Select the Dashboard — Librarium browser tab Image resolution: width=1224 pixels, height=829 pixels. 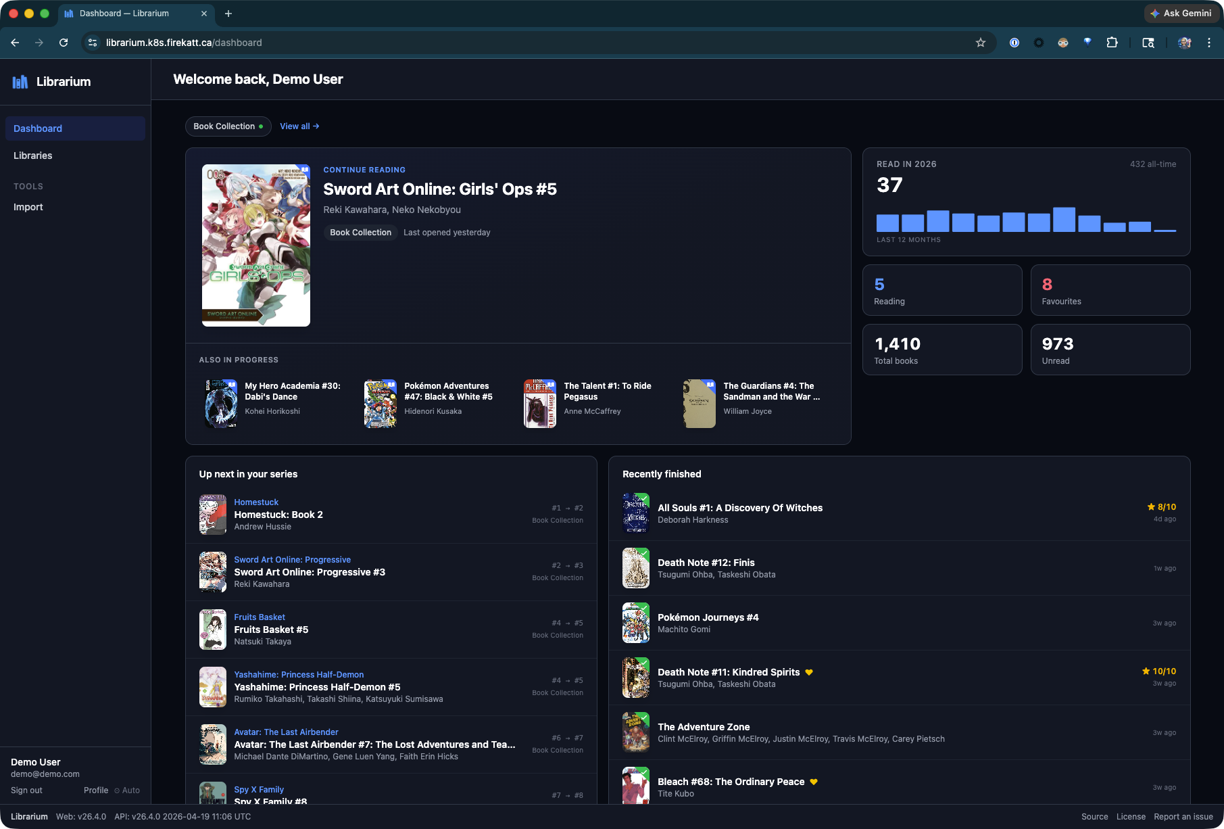(124, 13)
